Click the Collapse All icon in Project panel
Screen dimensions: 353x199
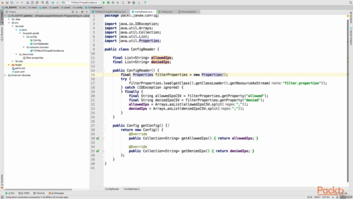click(x=77, y=12)
